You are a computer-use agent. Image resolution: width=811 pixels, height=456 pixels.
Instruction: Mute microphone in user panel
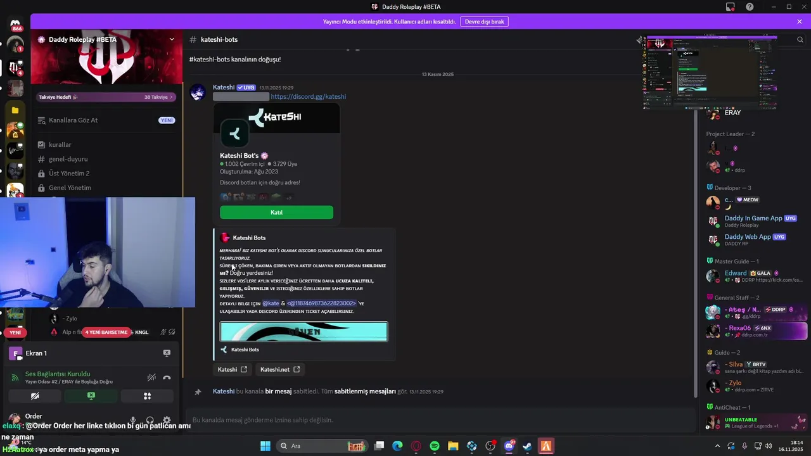[133, 420]
